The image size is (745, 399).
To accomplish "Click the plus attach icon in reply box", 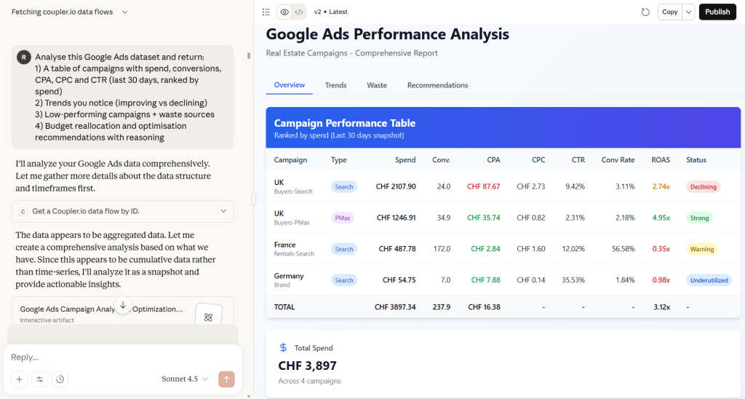I will (x=20, y=379).
